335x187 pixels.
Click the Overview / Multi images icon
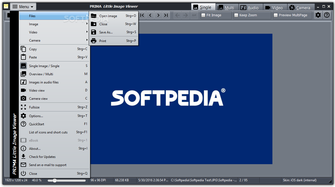(24, 74)
